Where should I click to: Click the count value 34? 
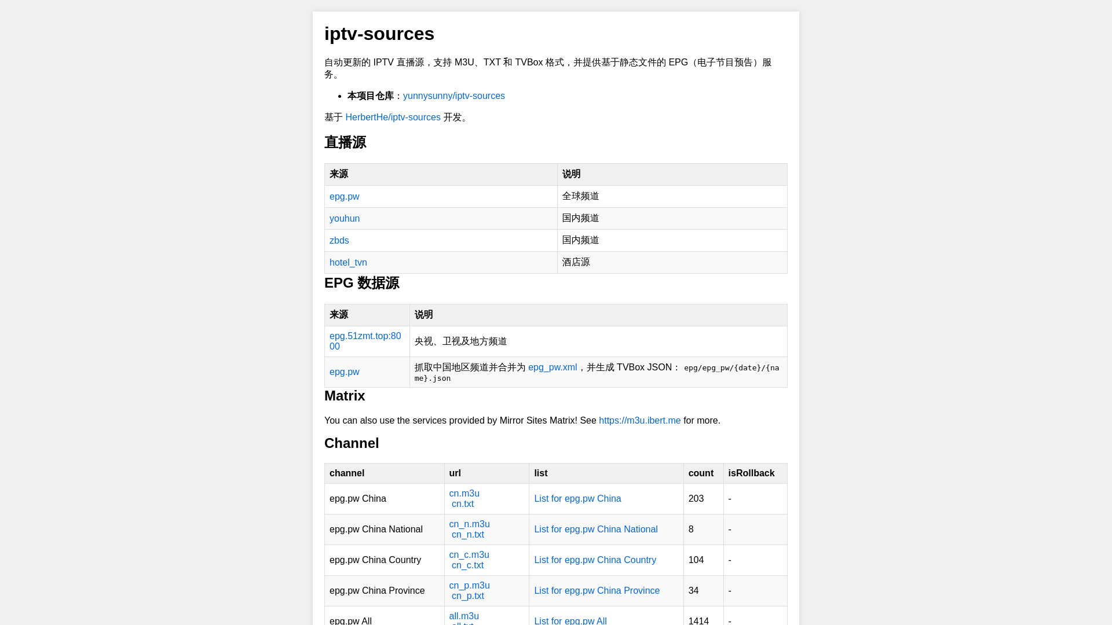[693, 591]
